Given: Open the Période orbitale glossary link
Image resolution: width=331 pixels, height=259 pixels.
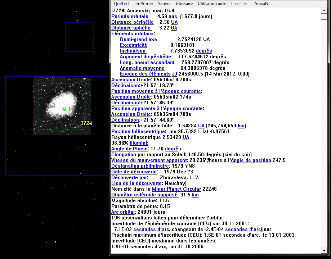Looking at the screenshot, I should coord(130,16).
